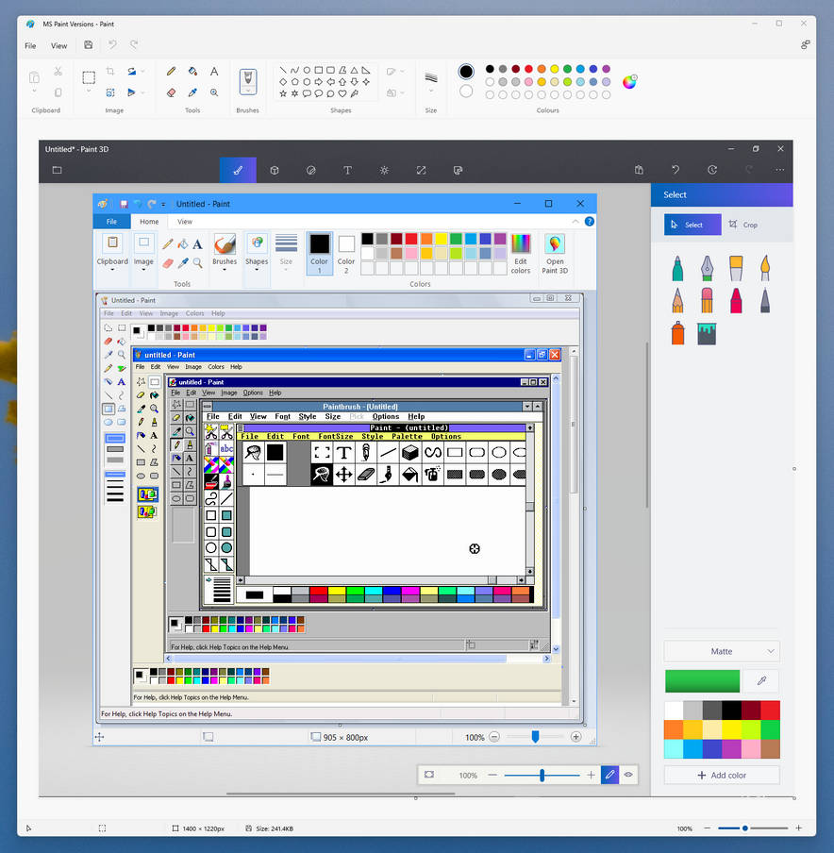Click the Edit colours rainbow wheel
The width and height of the screenshot is (834, 853).
(629, 81)
